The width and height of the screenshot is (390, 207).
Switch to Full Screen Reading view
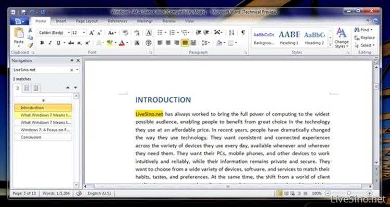[287, 193]
